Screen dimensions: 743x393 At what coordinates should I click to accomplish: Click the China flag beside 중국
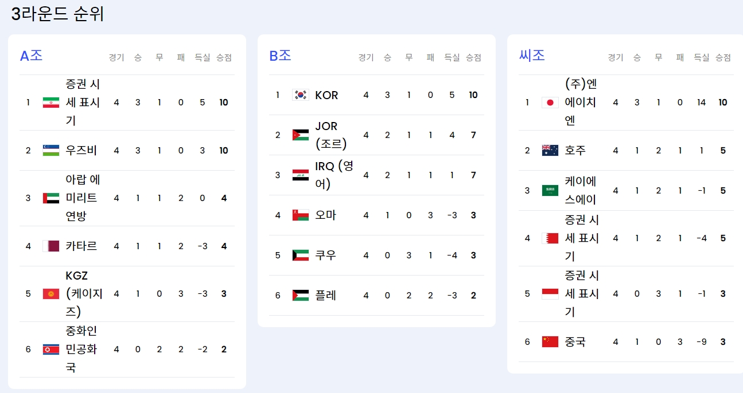point(550,342)
